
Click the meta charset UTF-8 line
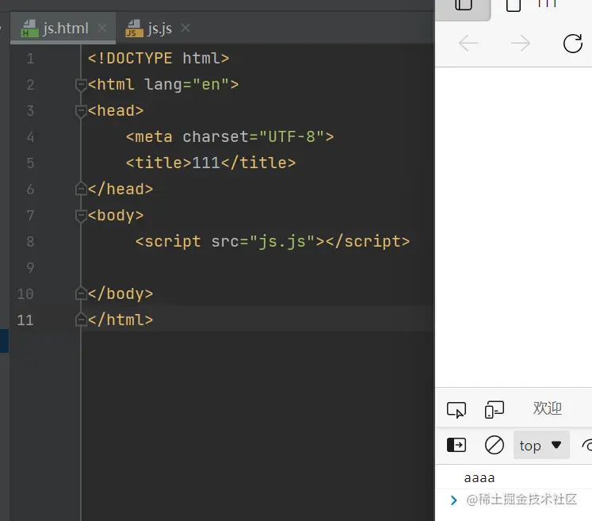pos(230,136)
